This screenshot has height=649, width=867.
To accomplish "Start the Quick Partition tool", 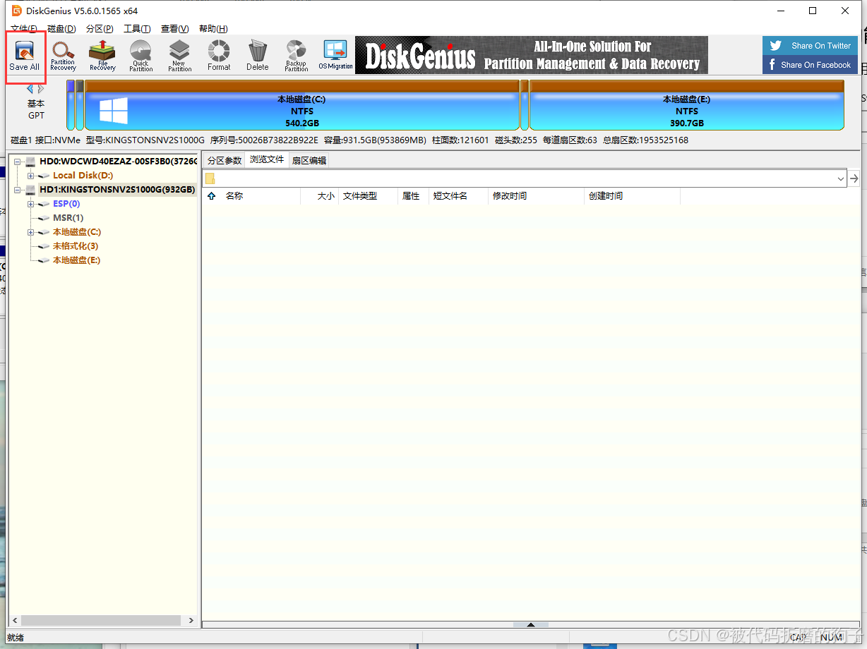I will coord(141,56).
